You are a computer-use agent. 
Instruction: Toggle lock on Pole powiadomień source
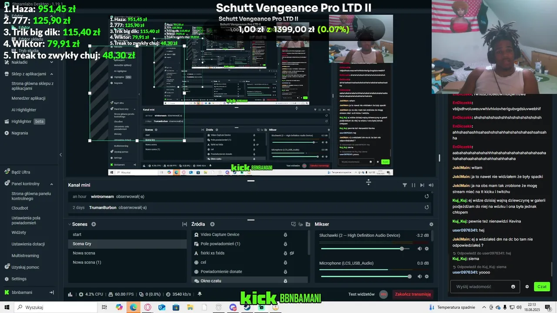(x=285, y=244)
